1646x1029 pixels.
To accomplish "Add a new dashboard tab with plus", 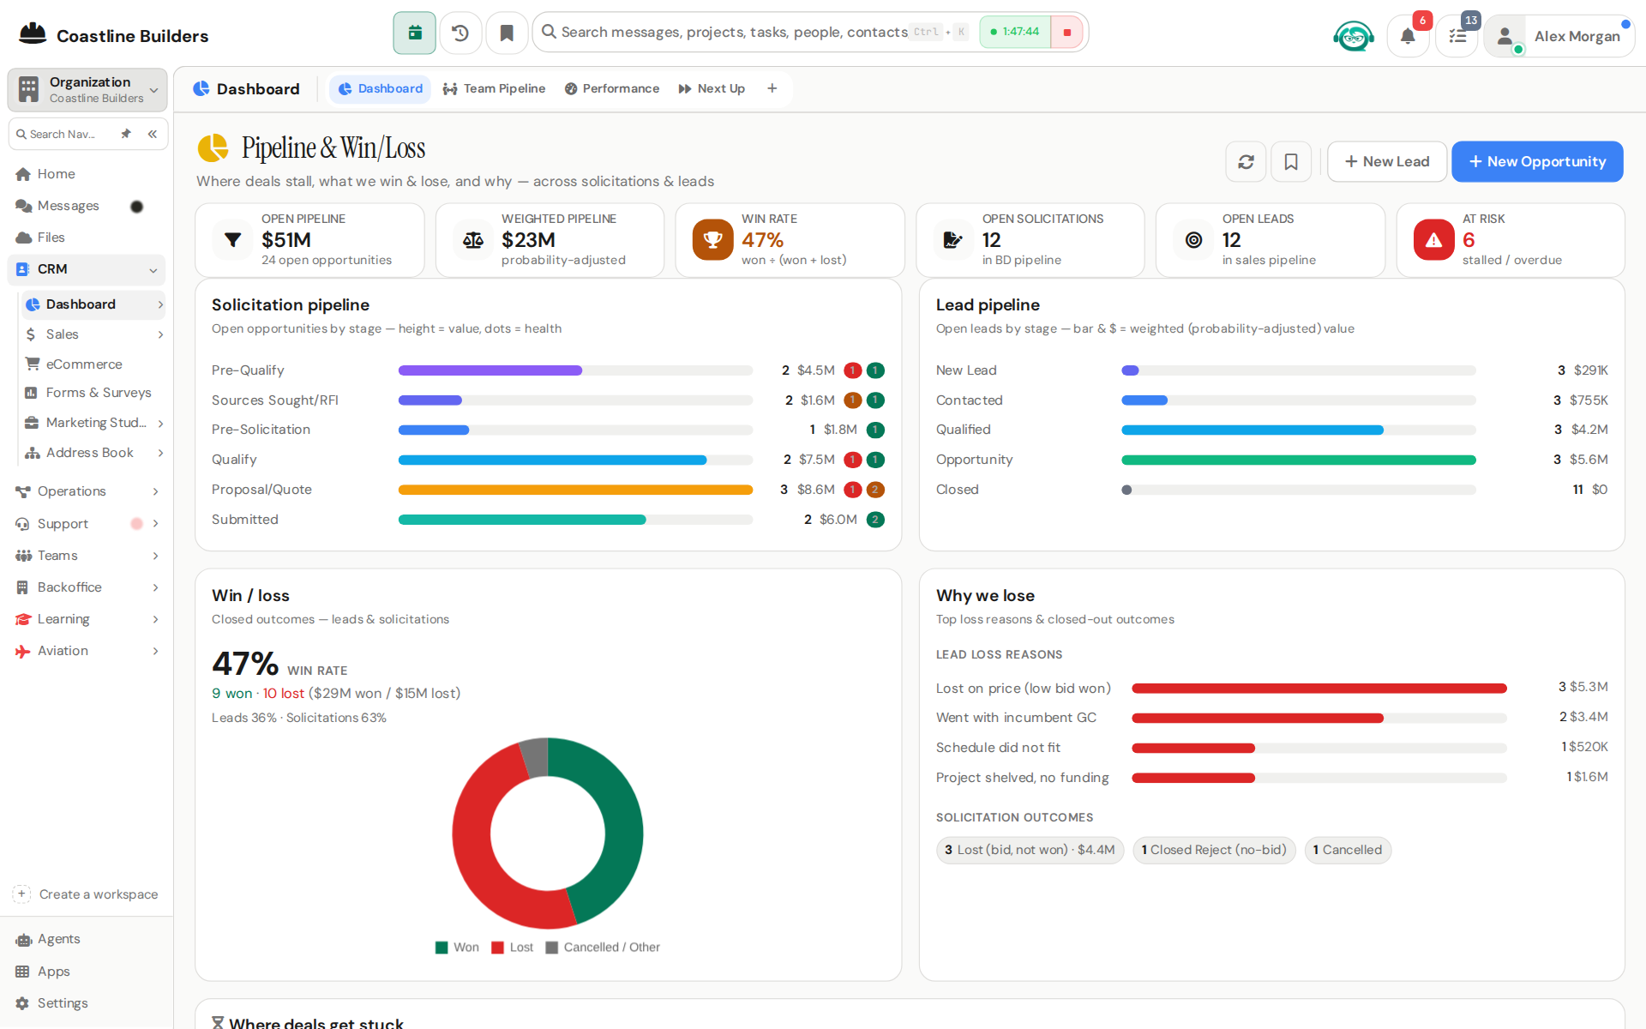I will 772,88.
